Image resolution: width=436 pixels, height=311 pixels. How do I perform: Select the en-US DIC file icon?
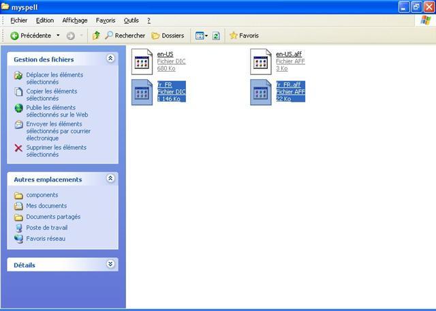pos(142,62)
